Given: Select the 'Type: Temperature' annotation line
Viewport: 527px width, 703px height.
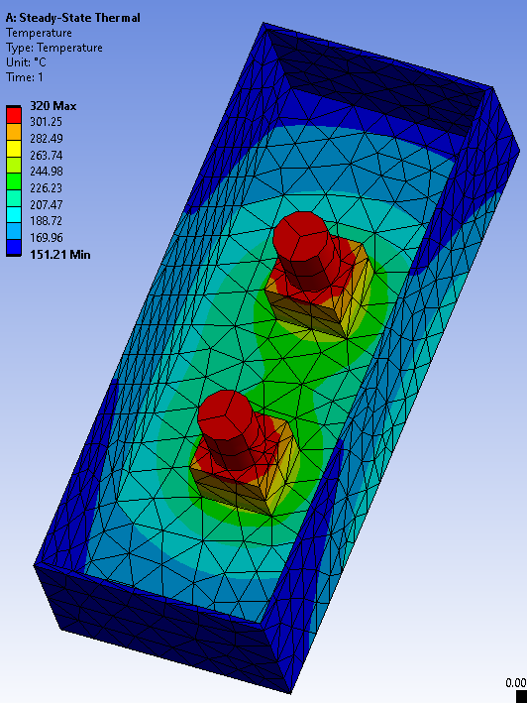Looking at the screenshot, I should tap(54, 48).
